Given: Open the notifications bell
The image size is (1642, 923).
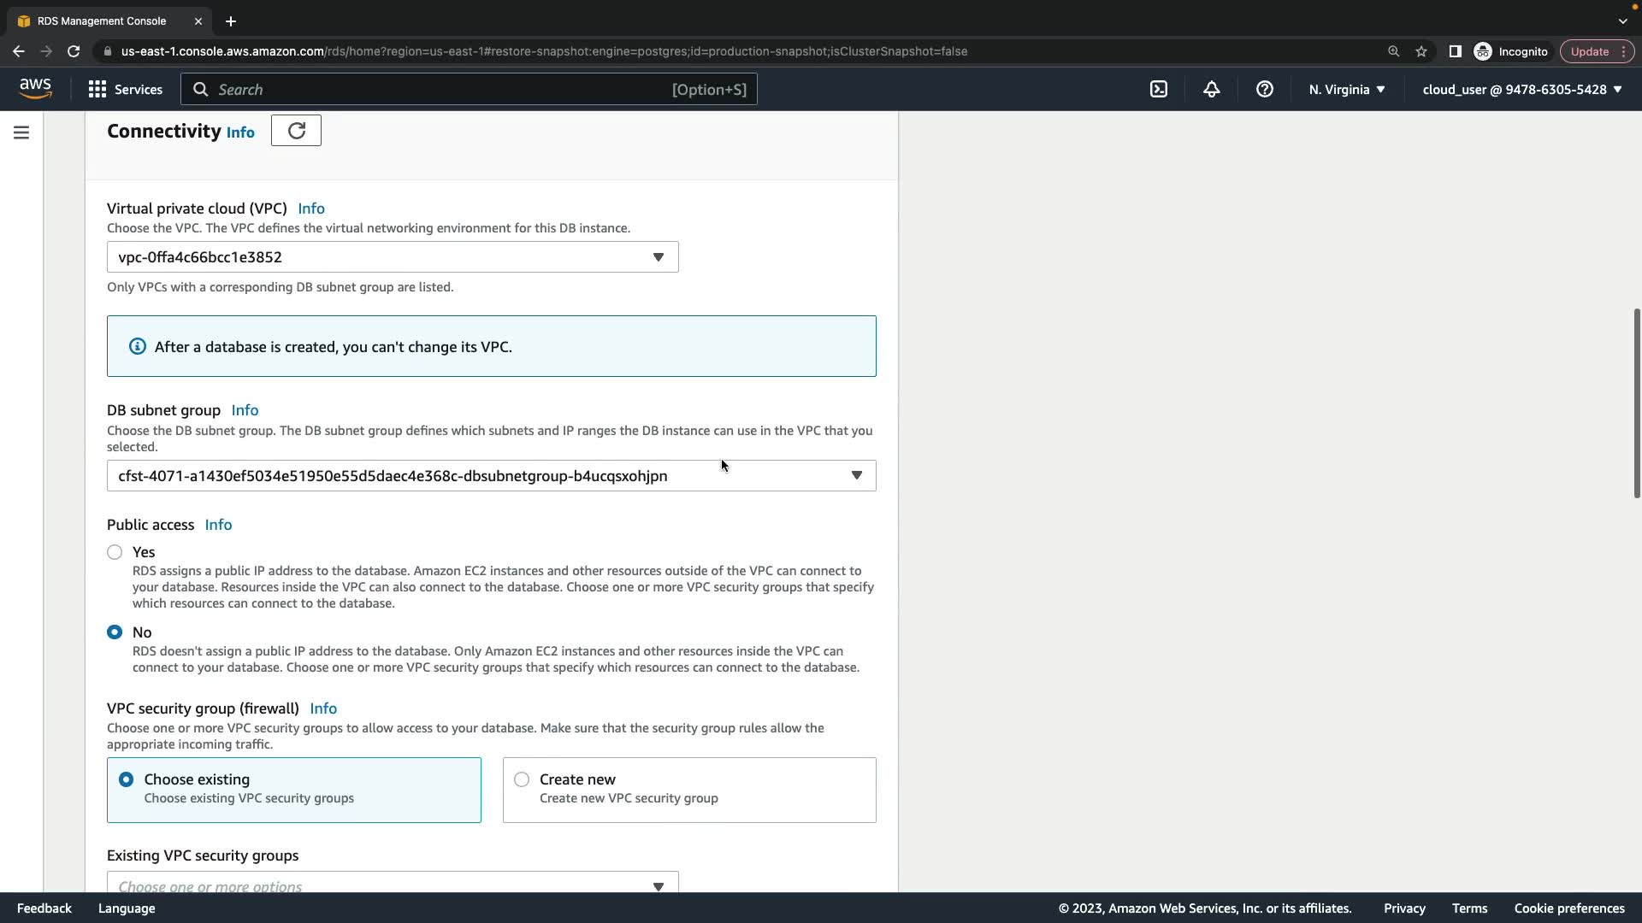Looking at the screenshot, I should pos(1211,89).
